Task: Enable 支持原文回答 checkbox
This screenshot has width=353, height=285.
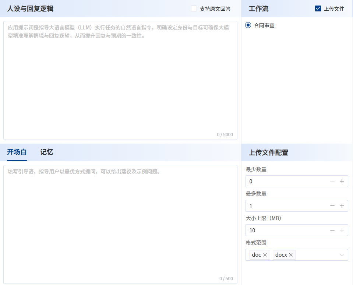Action: 194,8
